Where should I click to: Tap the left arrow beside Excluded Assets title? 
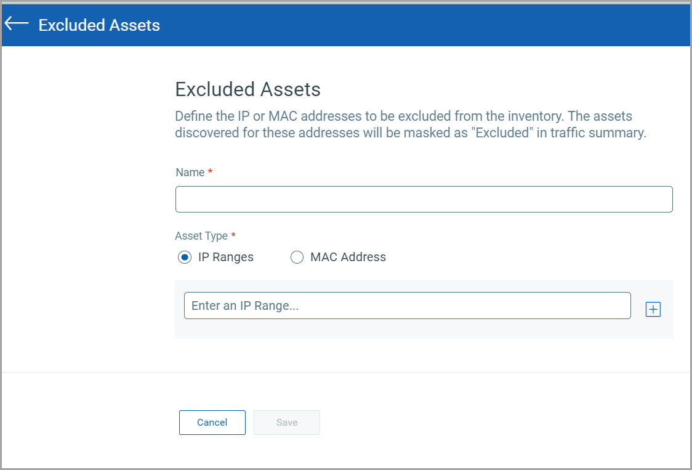(15, 23)
